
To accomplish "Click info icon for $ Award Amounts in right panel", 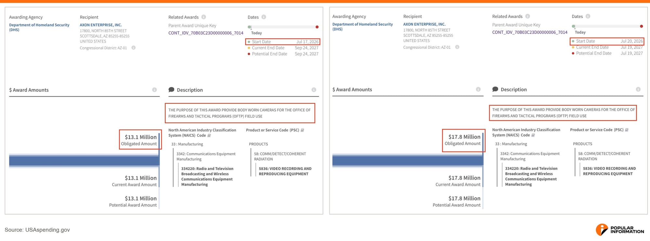I will tap(478, 89).
